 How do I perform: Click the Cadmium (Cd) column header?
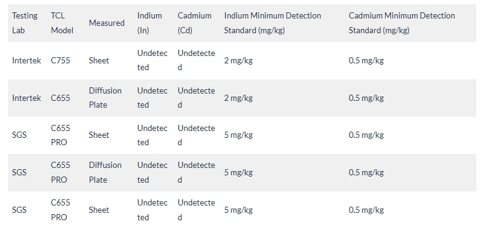click(x=194, y=23)
